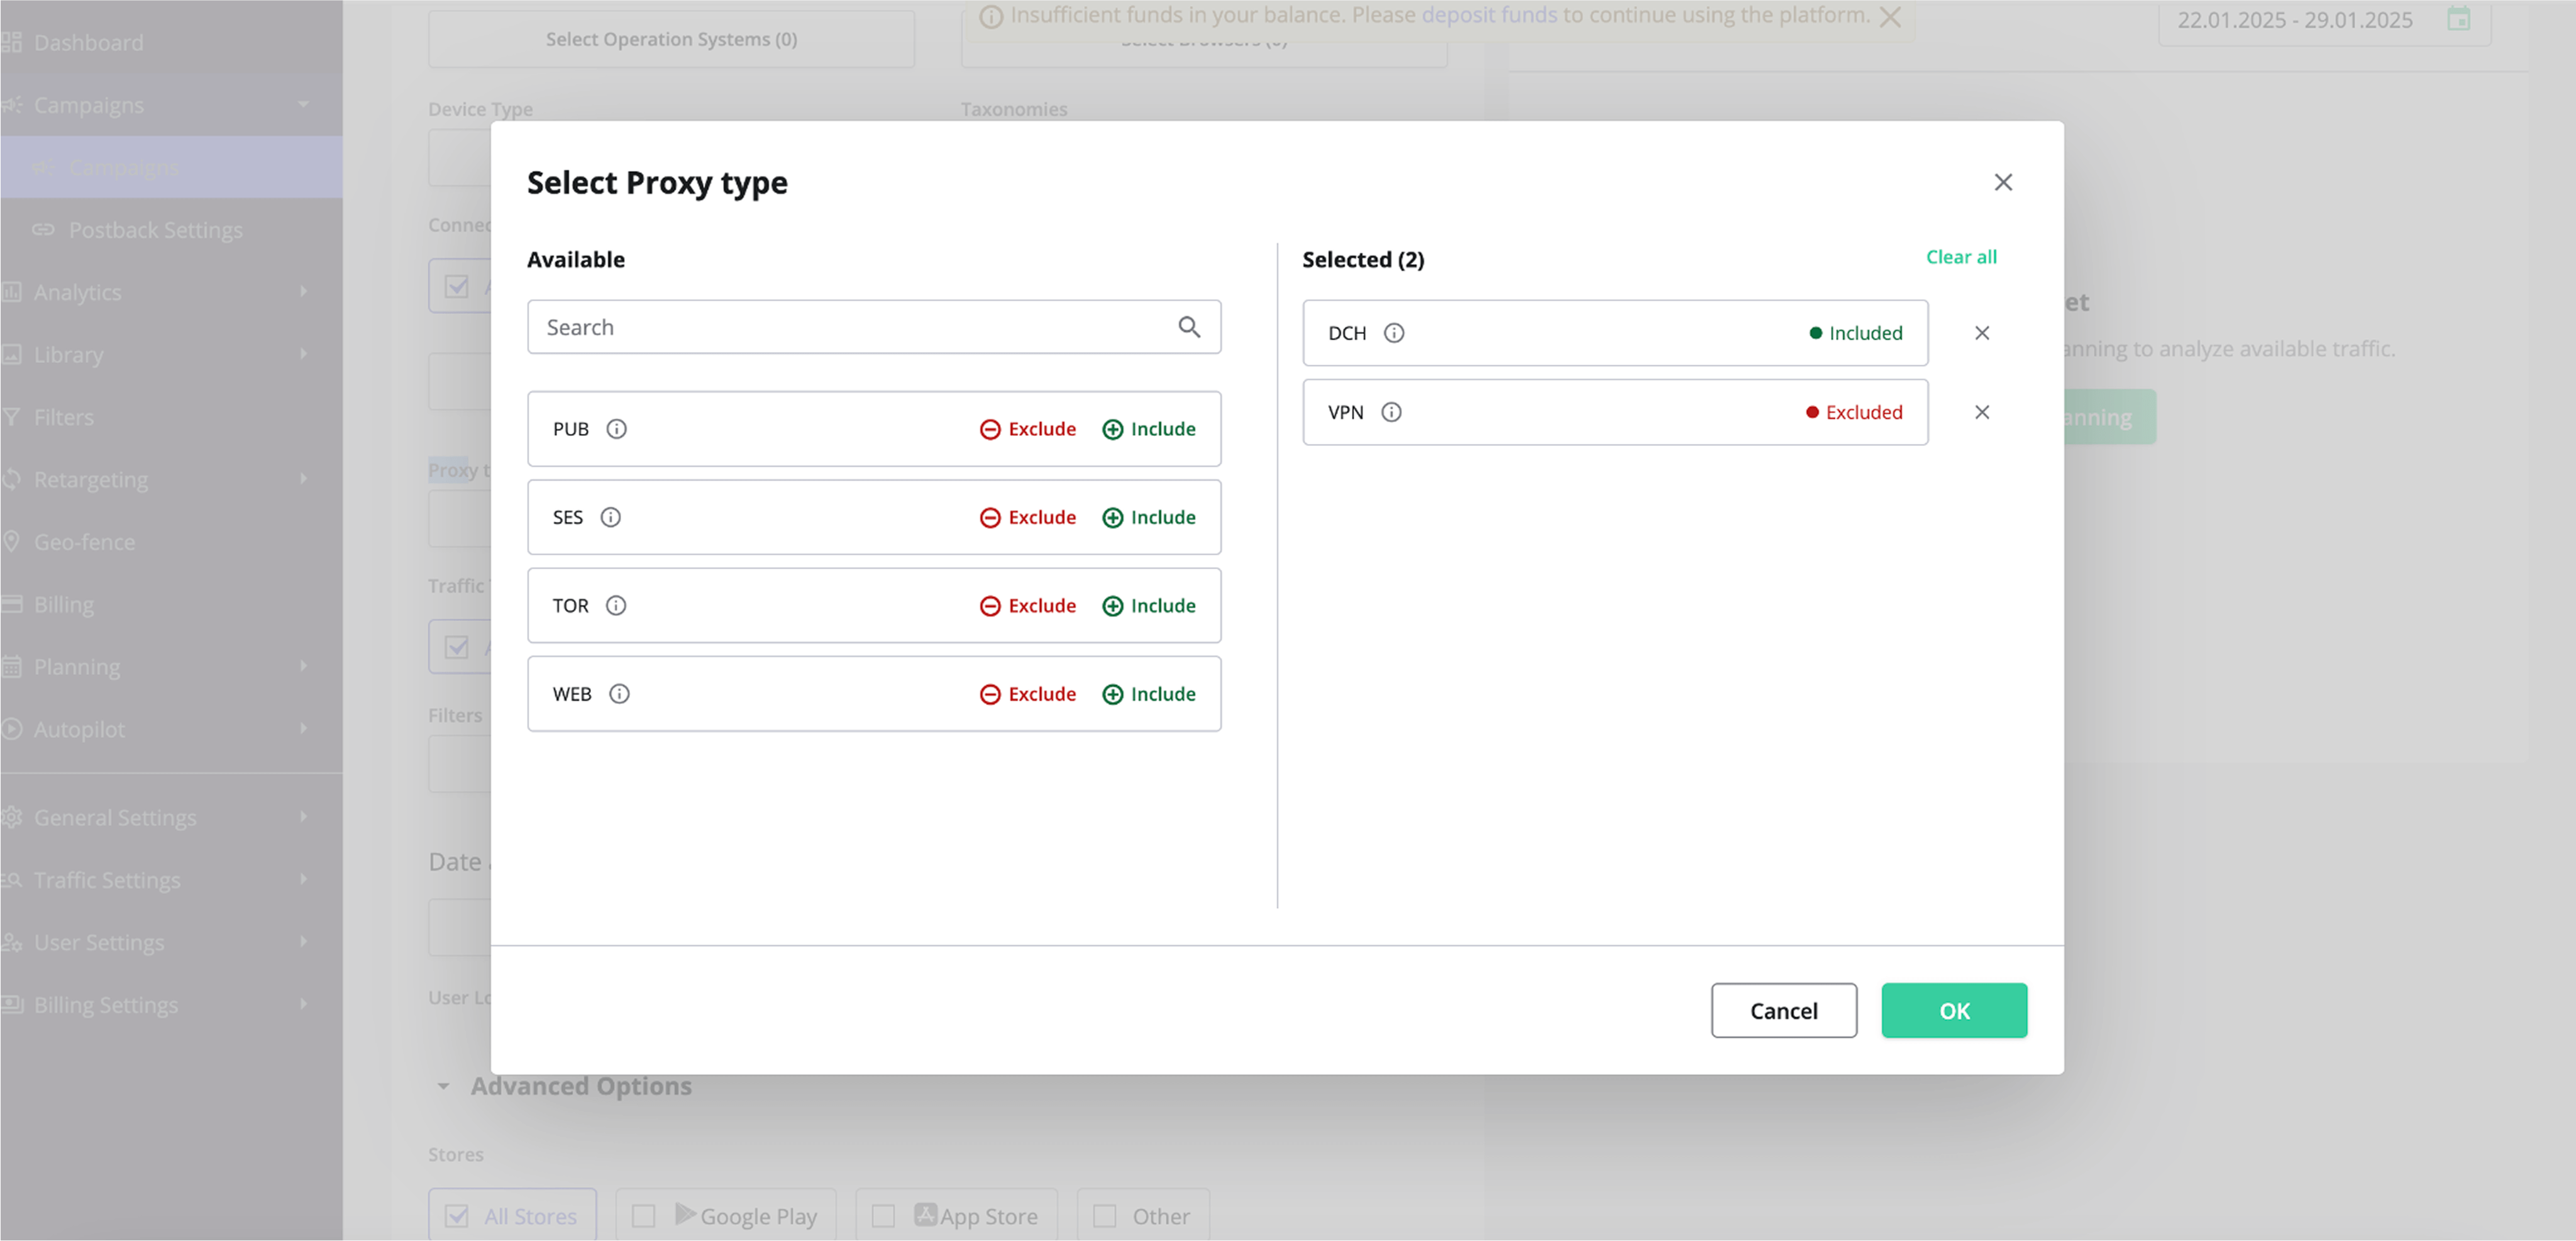Collapse the Advanced Options section
This screenshot has height=1241, width=2576.
pyautogui.click(x=443, y=1086)
